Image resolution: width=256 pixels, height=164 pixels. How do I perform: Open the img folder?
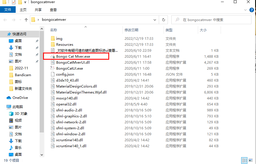[x=59, y=39]
